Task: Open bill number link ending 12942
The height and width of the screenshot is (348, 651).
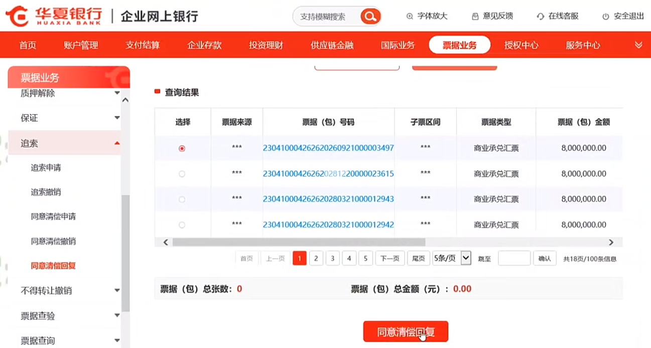Action: pos(328,225)
